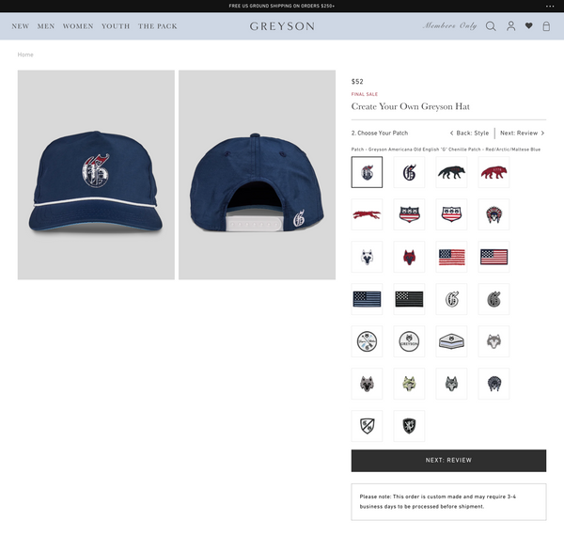View wishlist via heart icon

[528, 25]
